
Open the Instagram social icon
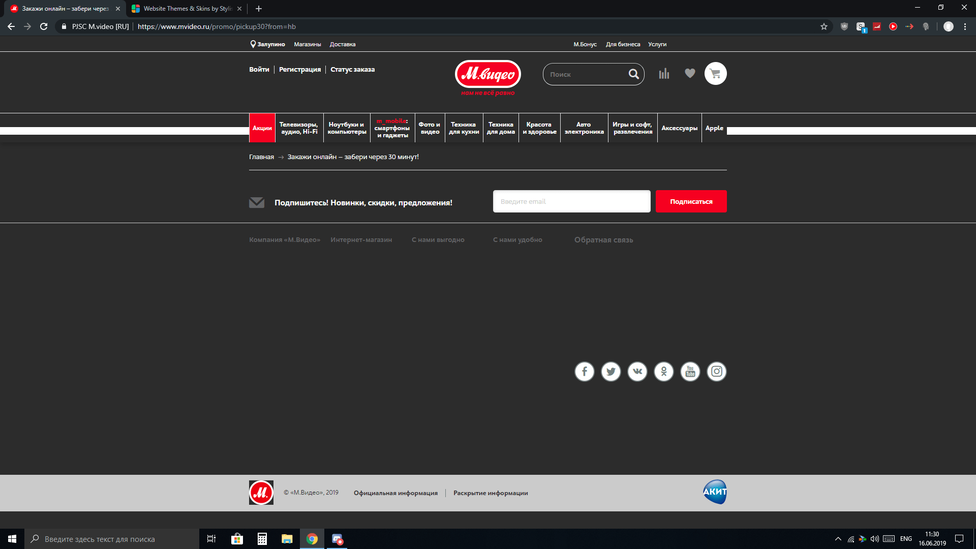717,372
